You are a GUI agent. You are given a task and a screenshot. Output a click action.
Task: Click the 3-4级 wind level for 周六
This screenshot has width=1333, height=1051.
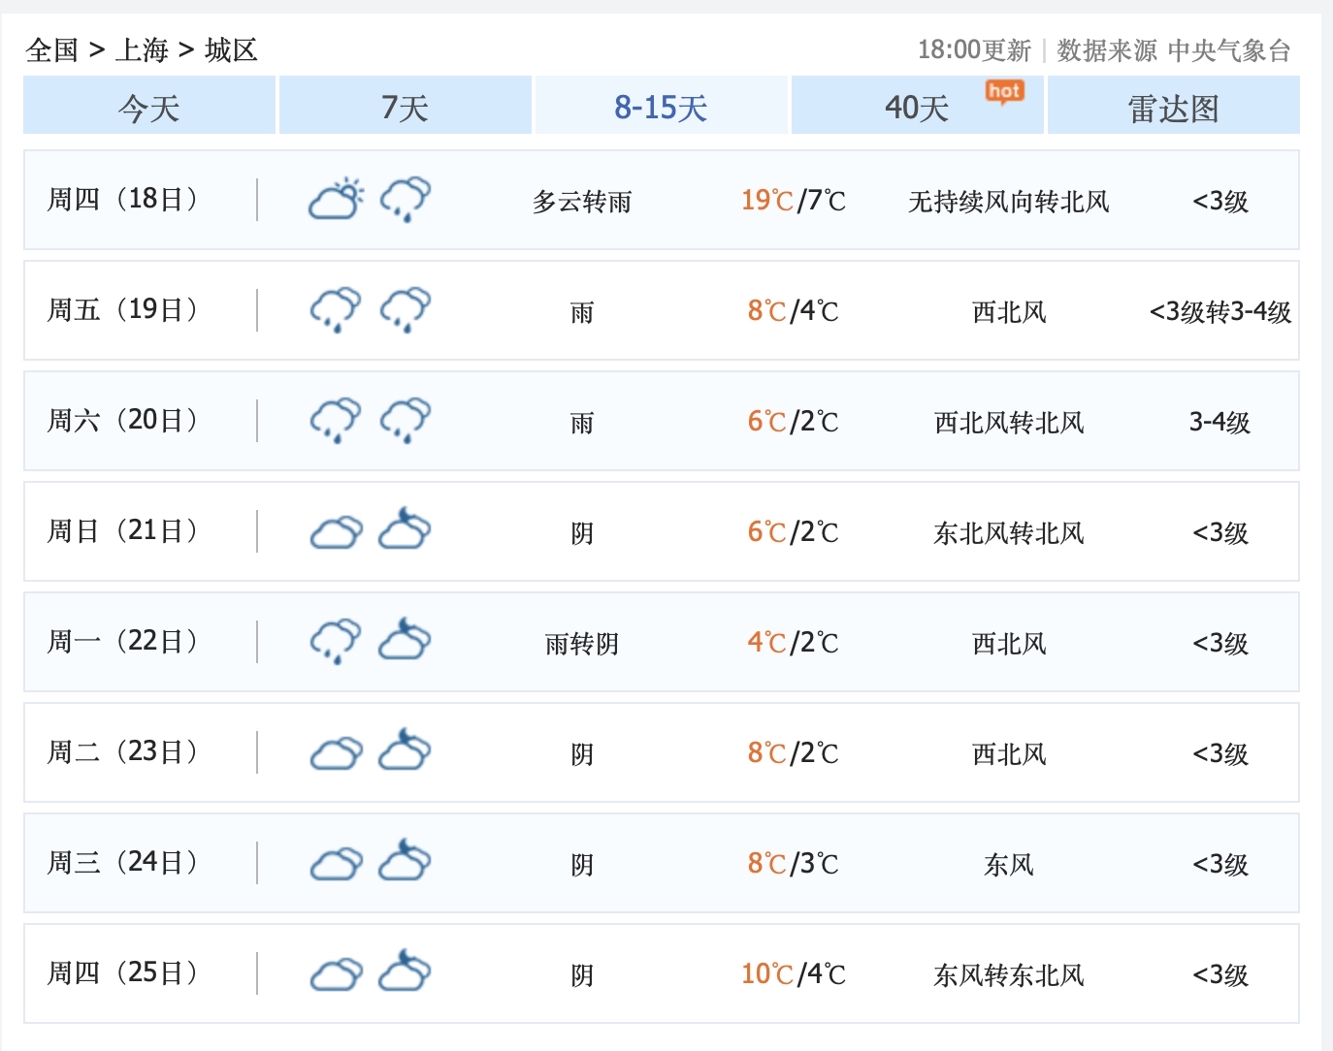coord(1220,423)
